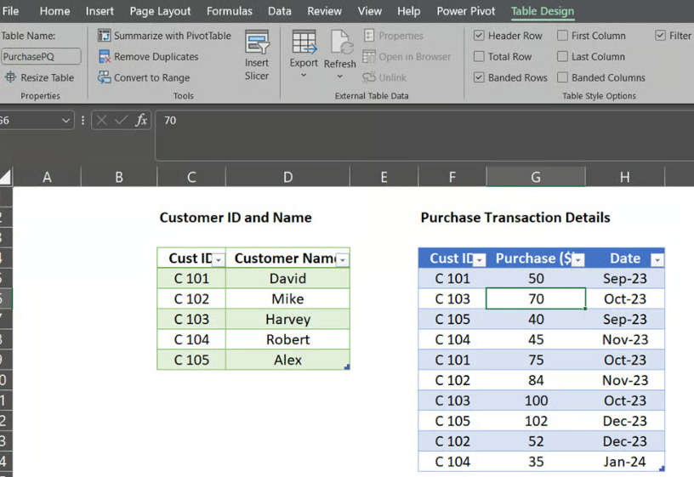Click the Table Name input field
This screenshot has width=694, height=477.
[41, 57]
